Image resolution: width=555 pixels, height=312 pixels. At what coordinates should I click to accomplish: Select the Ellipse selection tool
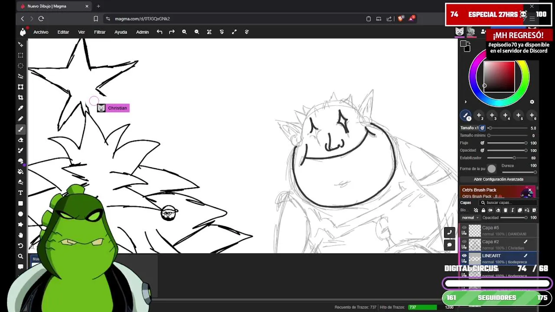pyautogui.click(x=20, y=66)
